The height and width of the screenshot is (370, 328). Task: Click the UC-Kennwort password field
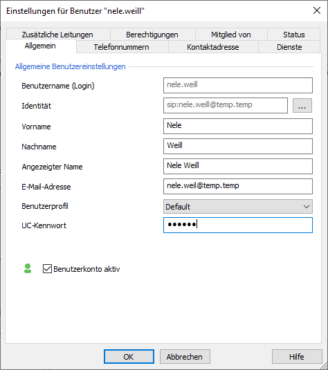(x=238, y=225)
